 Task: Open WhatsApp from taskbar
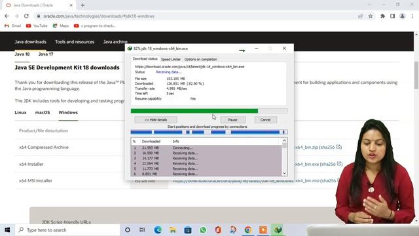(203, 230)
